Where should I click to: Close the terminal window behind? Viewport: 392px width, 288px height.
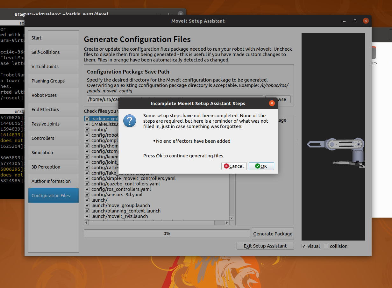point(181,14)
